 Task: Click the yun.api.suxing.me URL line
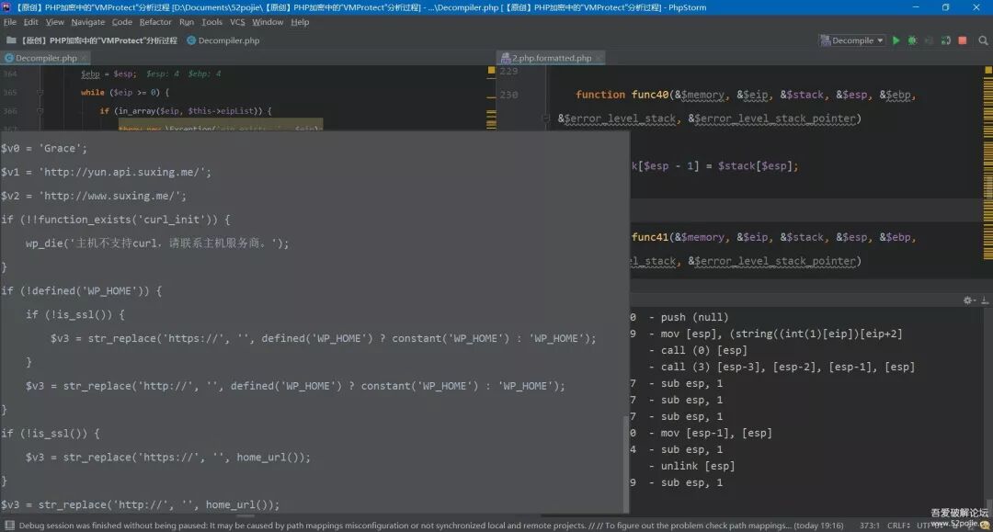[x=106, y=172]
